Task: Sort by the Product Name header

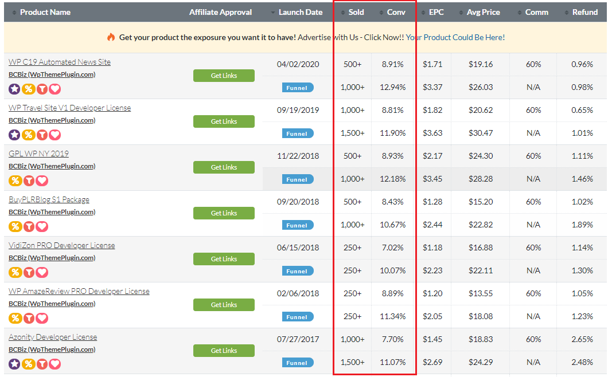Action: pyautogui.click(x=45, y=12)
